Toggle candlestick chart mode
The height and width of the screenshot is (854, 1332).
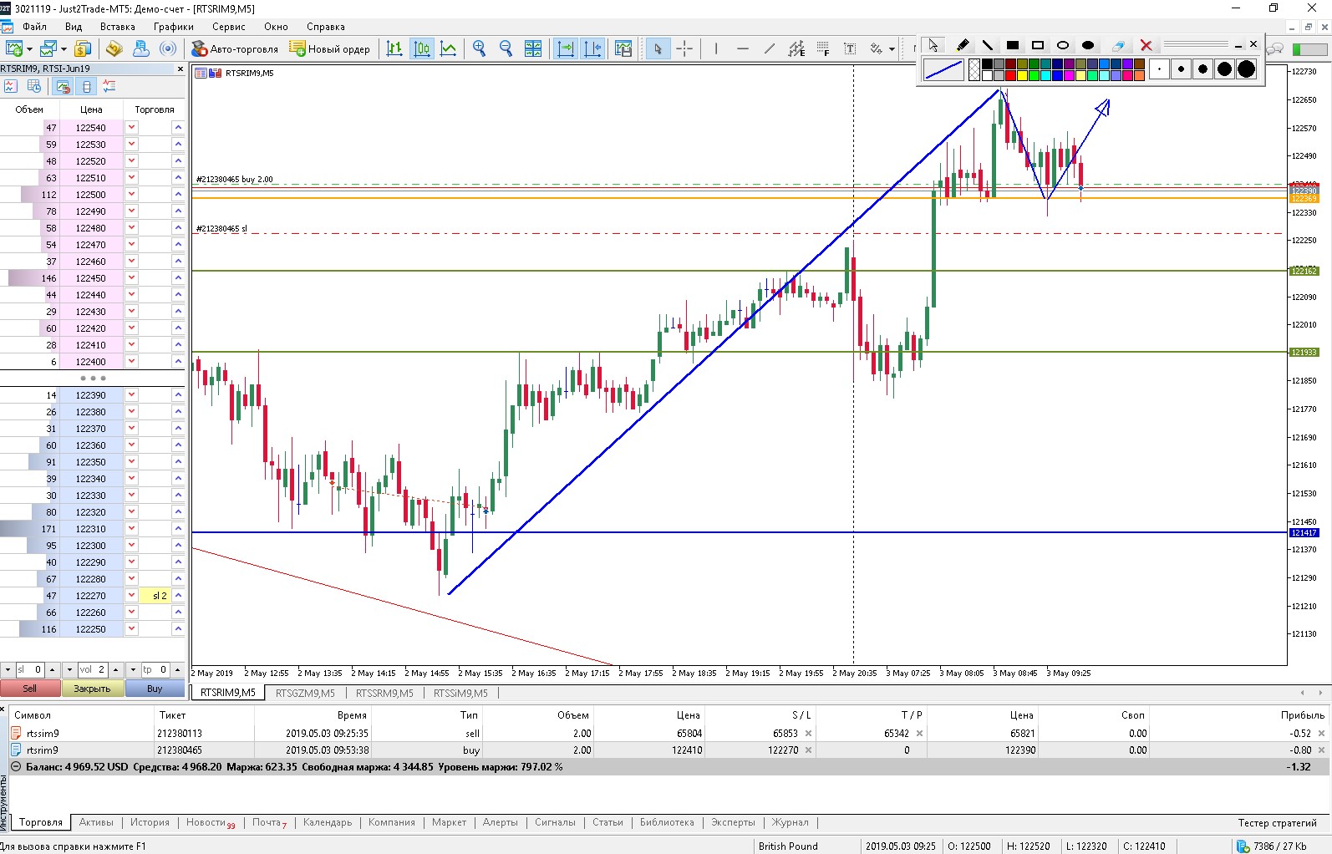click(422, 48)
